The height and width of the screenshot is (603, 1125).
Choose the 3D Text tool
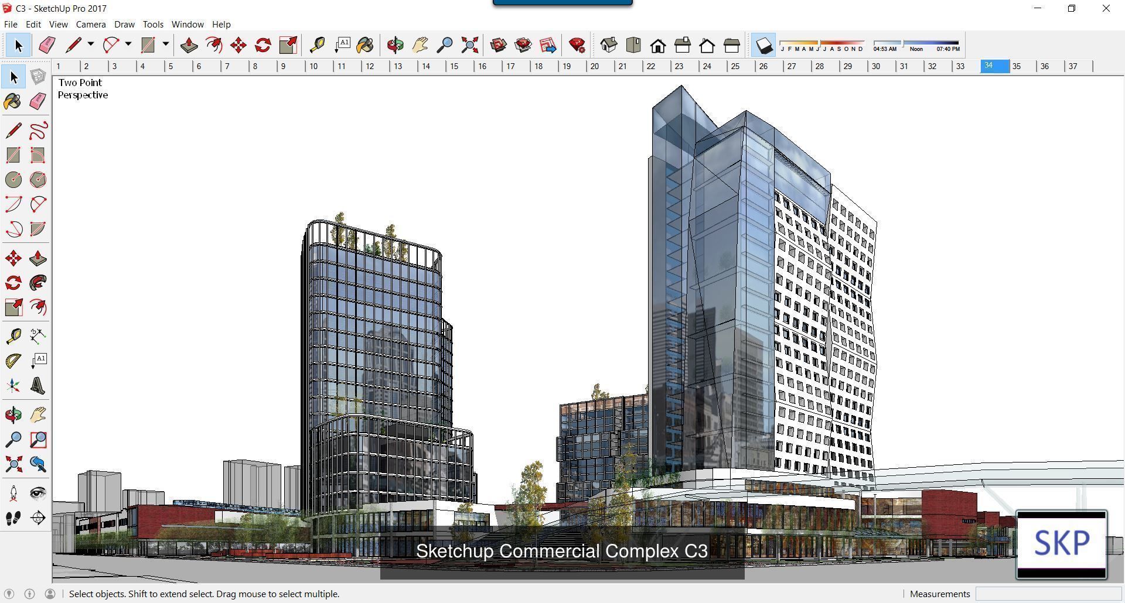tap(38, 386)
